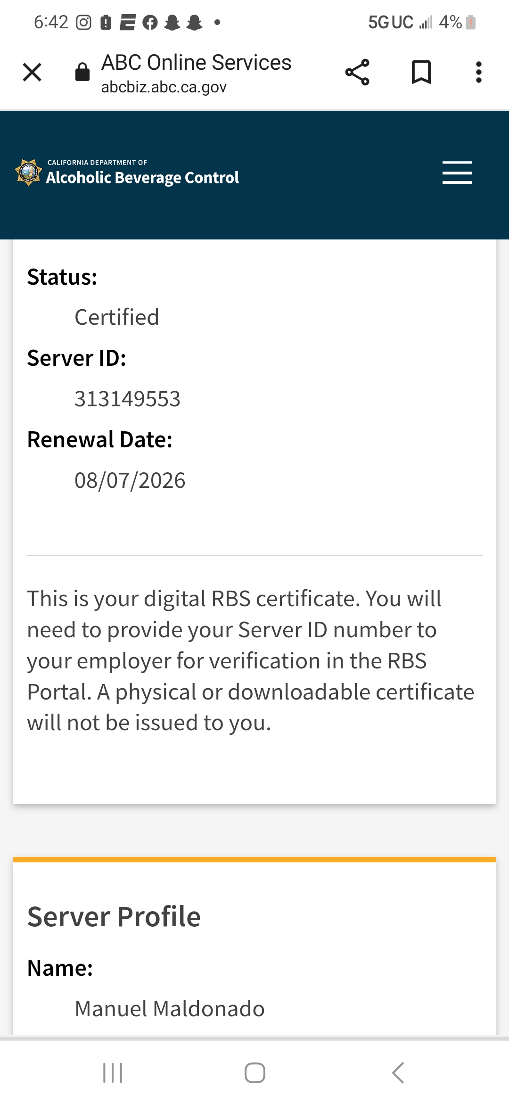Close the browser custom tab

[32, 73]
